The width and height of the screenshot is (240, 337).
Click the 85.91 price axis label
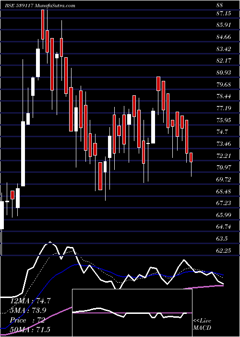224,25
